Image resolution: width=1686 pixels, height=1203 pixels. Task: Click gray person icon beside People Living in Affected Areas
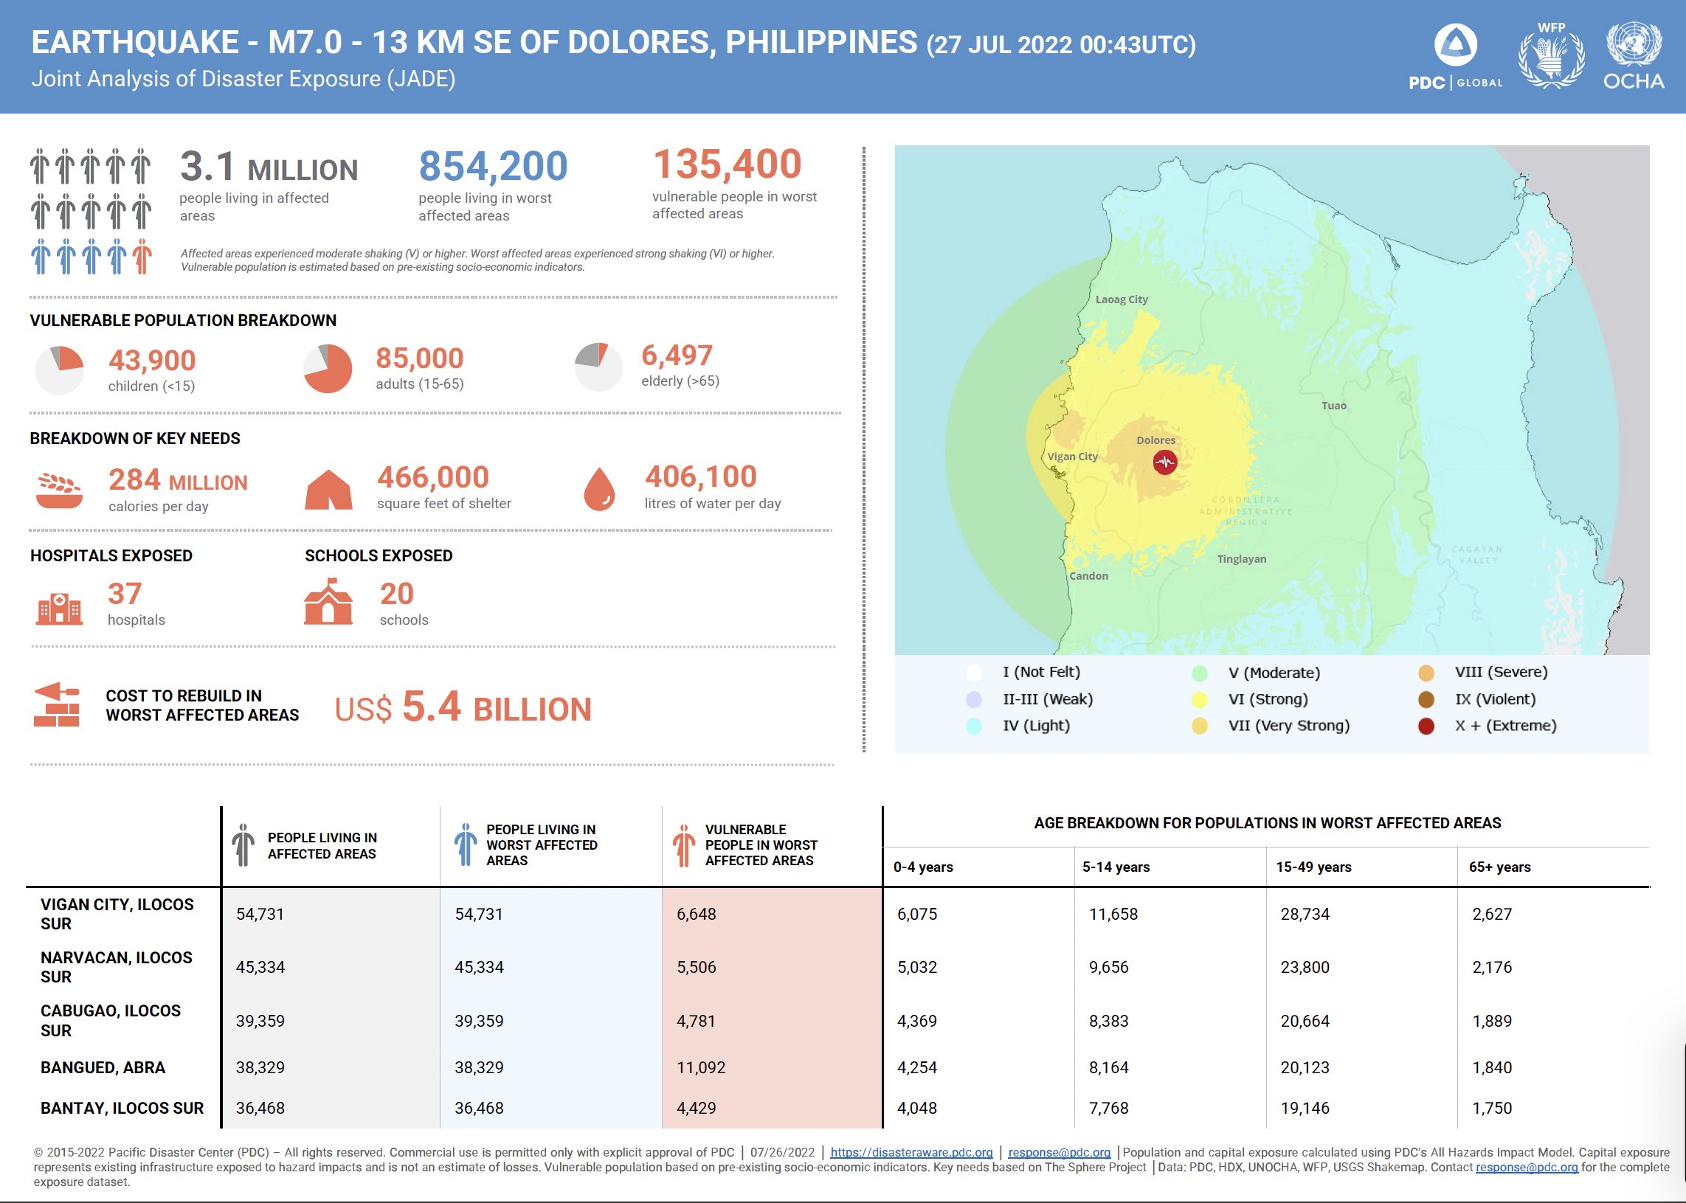point(242,845)
